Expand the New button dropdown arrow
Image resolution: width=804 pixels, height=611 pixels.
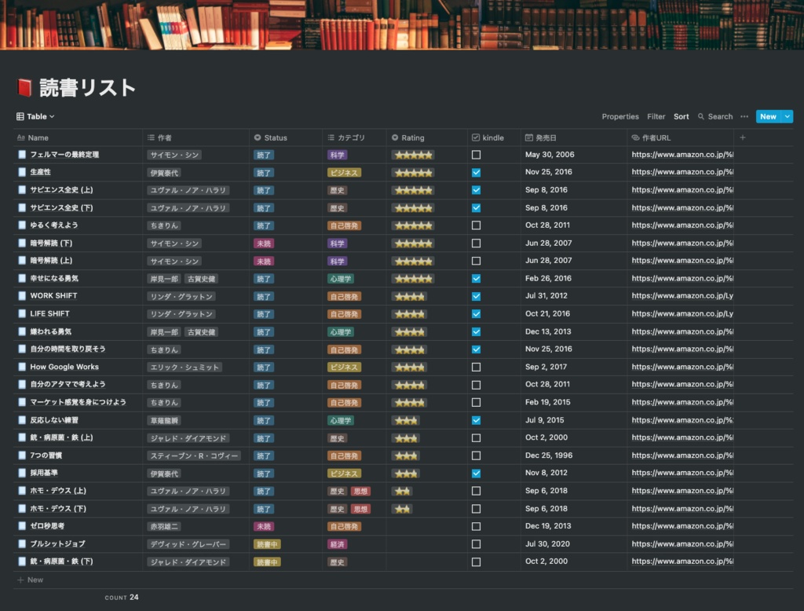pos(787,116)
